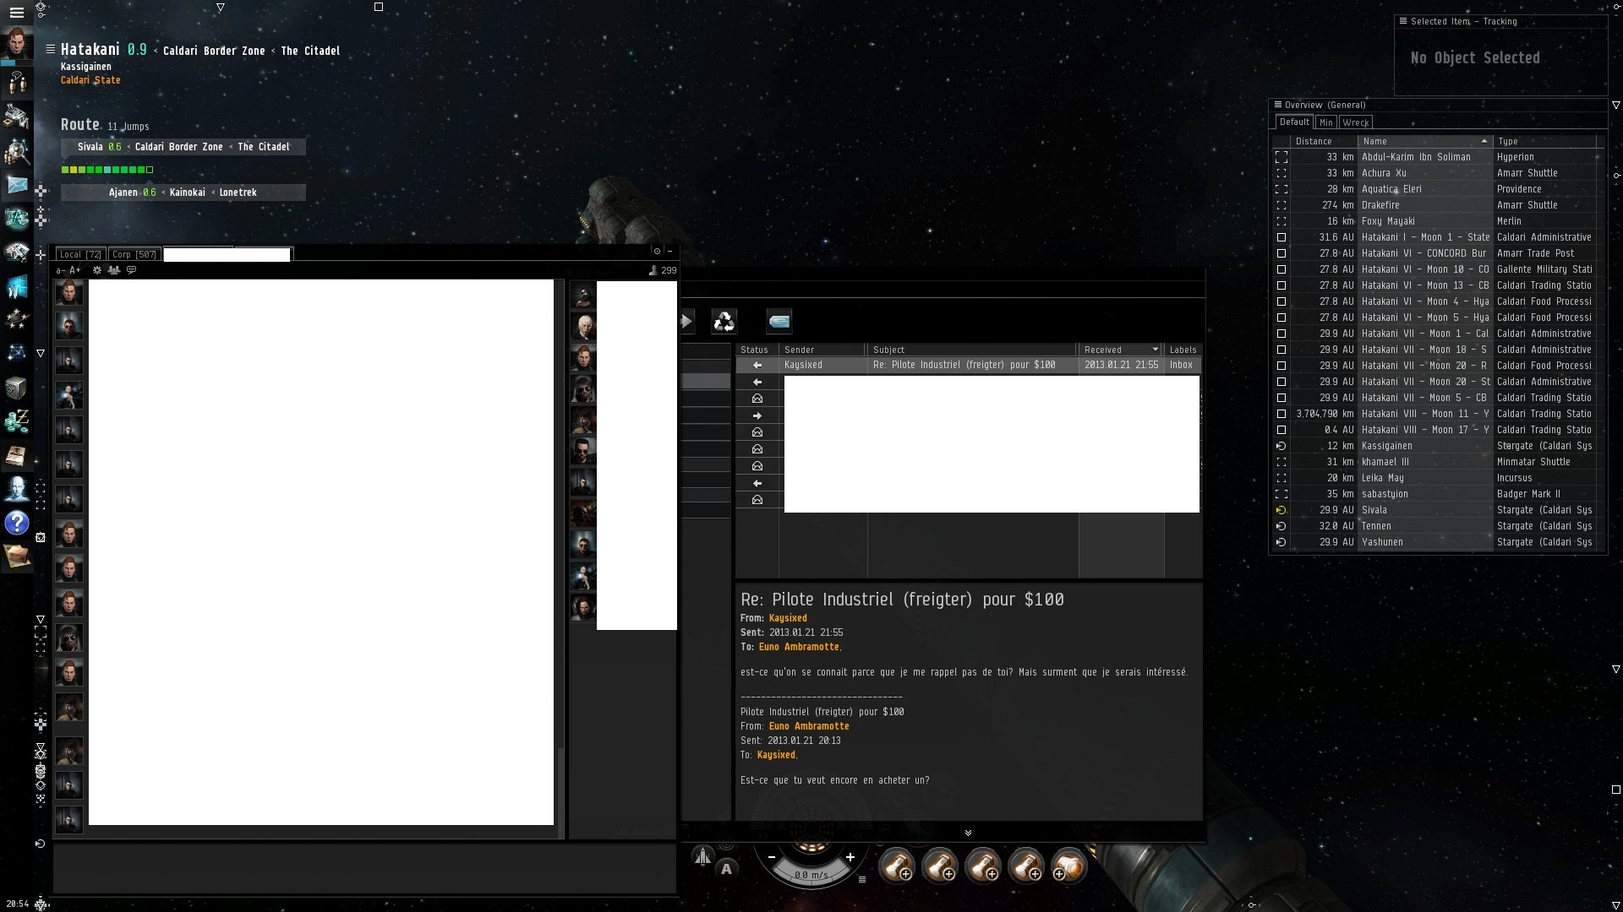This screenshot has height=912, width=1623.
Task: Toggle bracket for Hatakani VIII Moon 17 row
Action: [x=1281, y=430]
